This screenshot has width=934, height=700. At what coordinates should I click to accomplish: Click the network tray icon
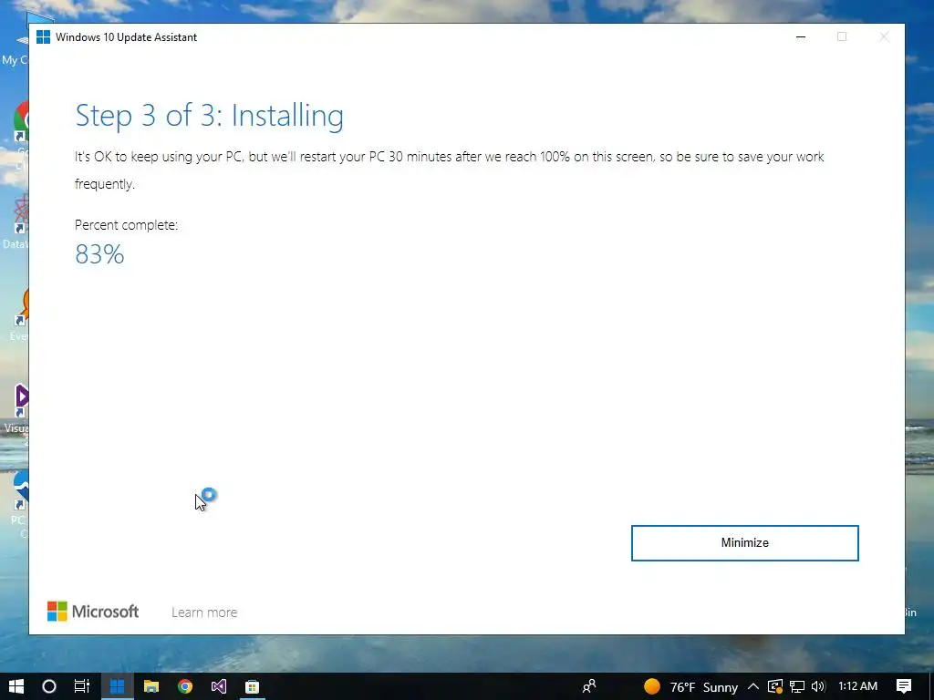[x=797, y=687]
